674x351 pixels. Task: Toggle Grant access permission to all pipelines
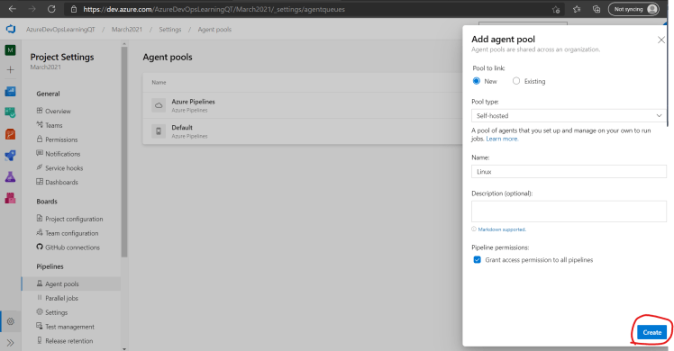coord(478,259)
